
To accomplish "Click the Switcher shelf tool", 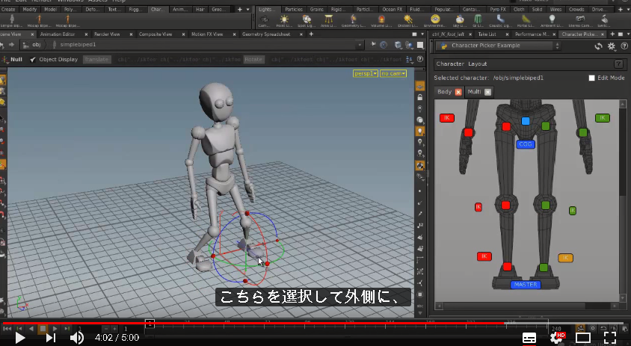I will pos(604,21).
